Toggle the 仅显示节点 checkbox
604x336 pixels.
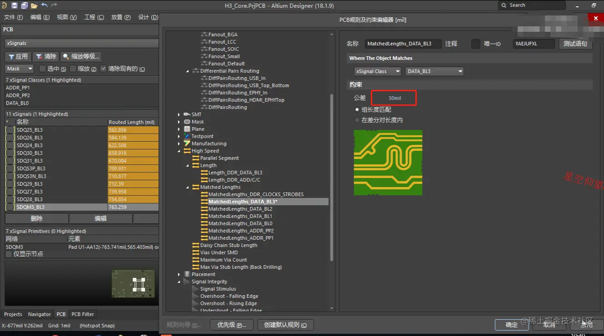pos(9,254)
